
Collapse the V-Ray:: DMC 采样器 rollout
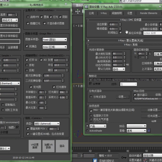coord(124,20)
